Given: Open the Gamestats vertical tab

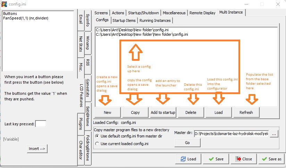Looking at the screenshot, I should [88, 88].
